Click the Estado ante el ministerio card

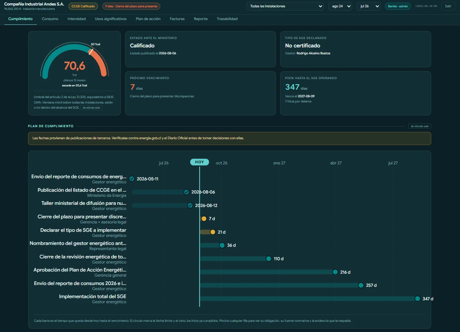(200, 49)
